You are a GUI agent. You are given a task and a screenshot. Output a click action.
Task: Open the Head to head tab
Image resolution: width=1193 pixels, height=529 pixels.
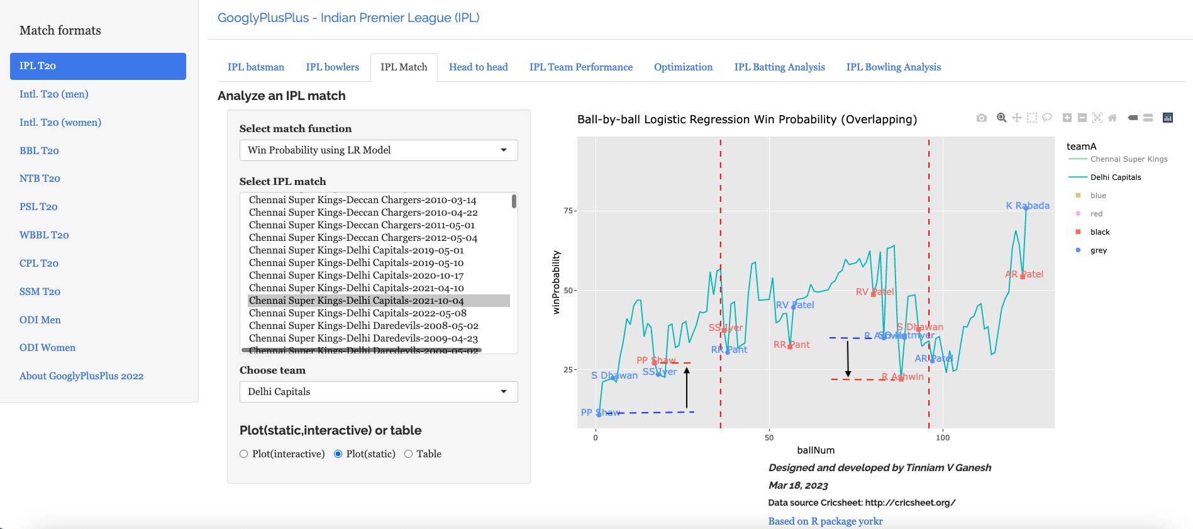click(x=478, y=67)
